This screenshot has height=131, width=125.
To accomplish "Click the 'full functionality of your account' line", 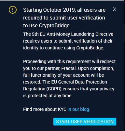I will pyautogui.click(x=63, y=75).
